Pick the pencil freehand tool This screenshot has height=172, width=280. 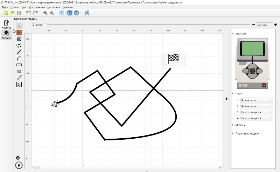click(x=19, y=78)
